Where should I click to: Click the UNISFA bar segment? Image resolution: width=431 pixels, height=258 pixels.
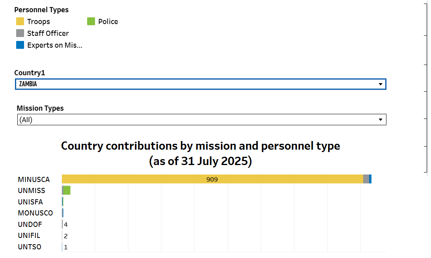click(63, 202)
